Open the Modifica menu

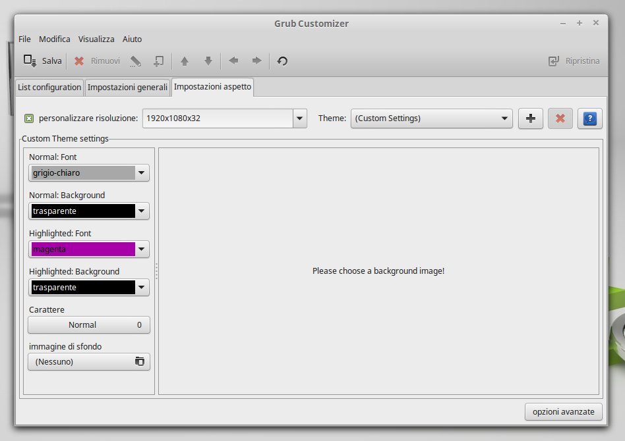55,39
